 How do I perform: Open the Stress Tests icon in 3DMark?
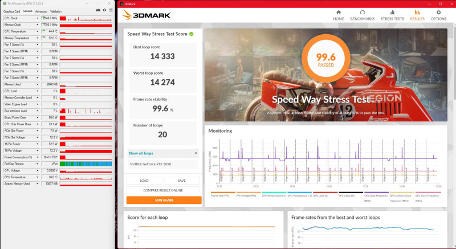[392, 13]
